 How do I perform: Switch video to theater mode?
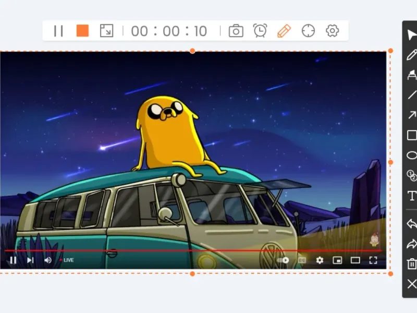(355, 260)
